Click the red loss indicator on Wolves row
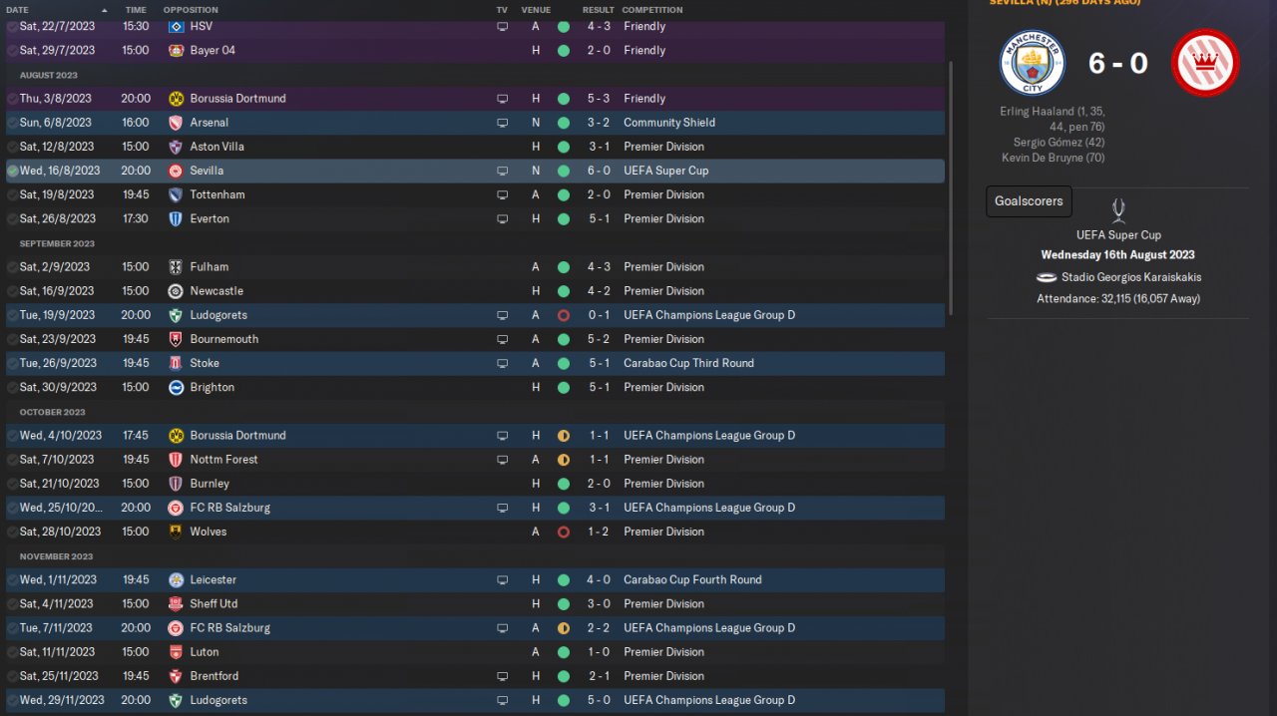The image size is (1277, 716). point(563,532)
